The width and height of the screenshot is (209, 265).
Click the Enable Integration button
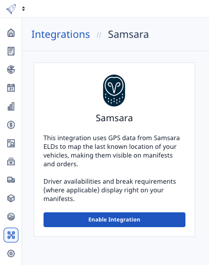pyautogui.click(x=114, y=219)
